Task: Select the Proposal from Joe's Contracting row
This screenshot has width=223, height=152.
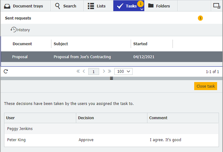Action: [x=82, y=57]
